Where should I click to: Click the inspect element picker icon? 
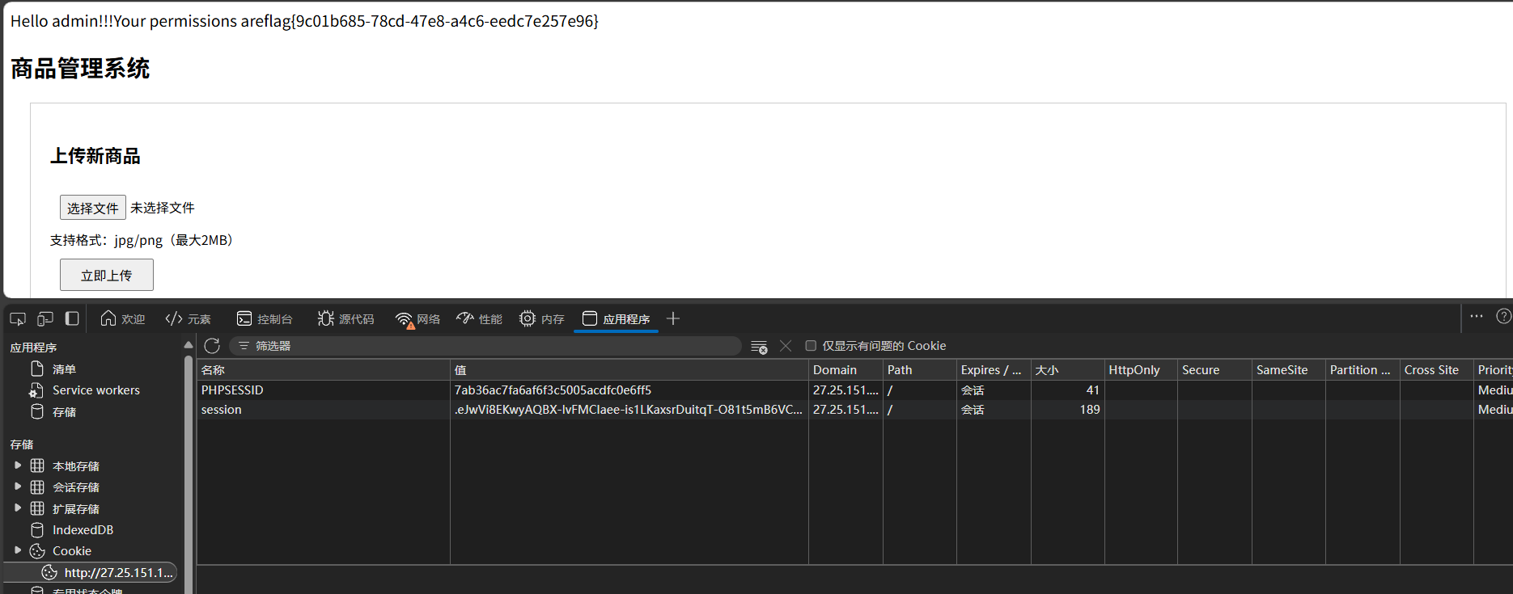click(x=18, y=318)
